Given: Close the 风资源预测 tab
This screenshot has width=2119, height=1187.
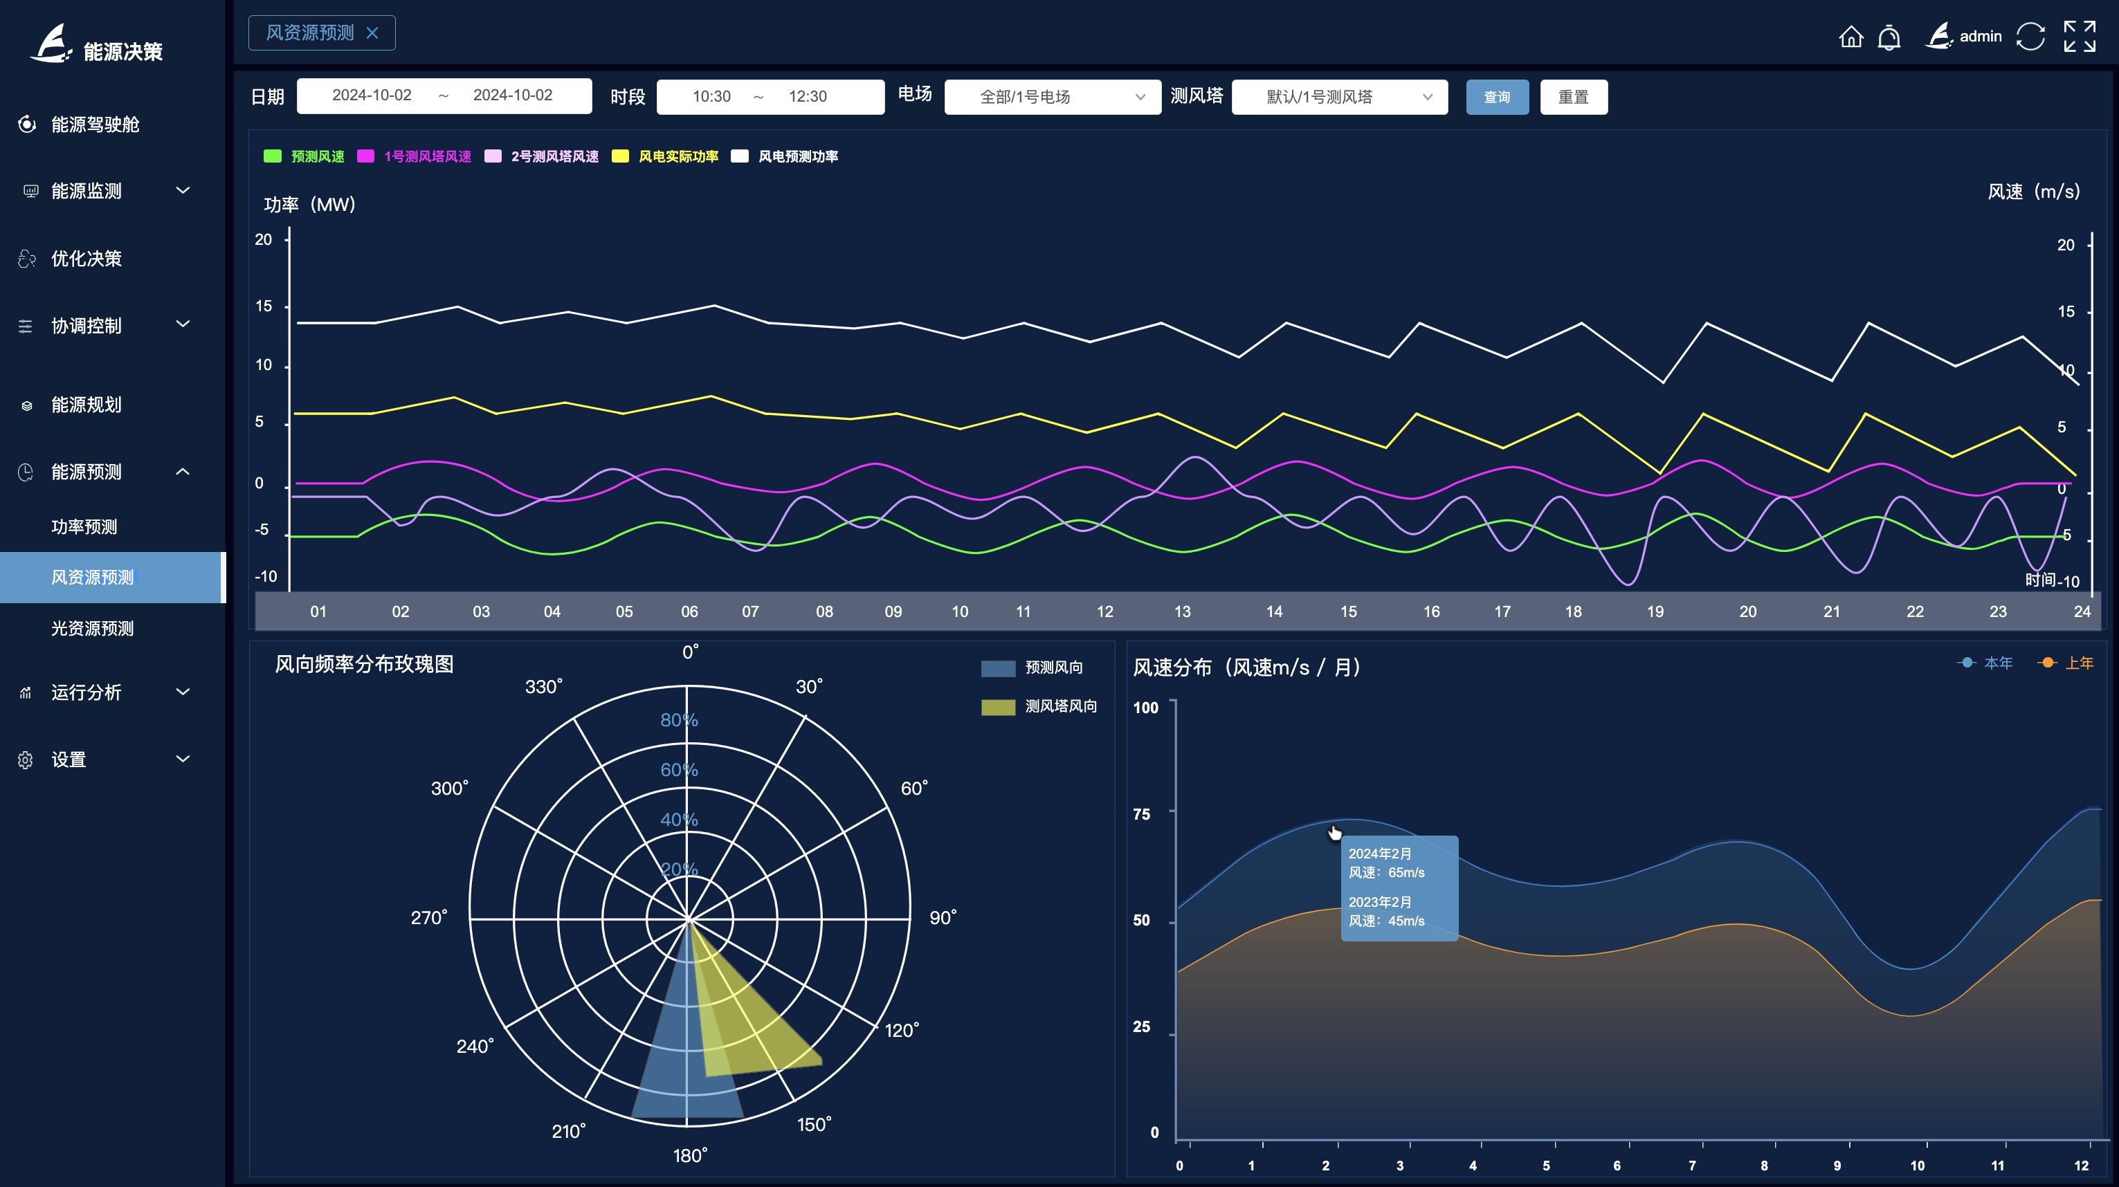Looking at the screenshot, I should [372, 33].
